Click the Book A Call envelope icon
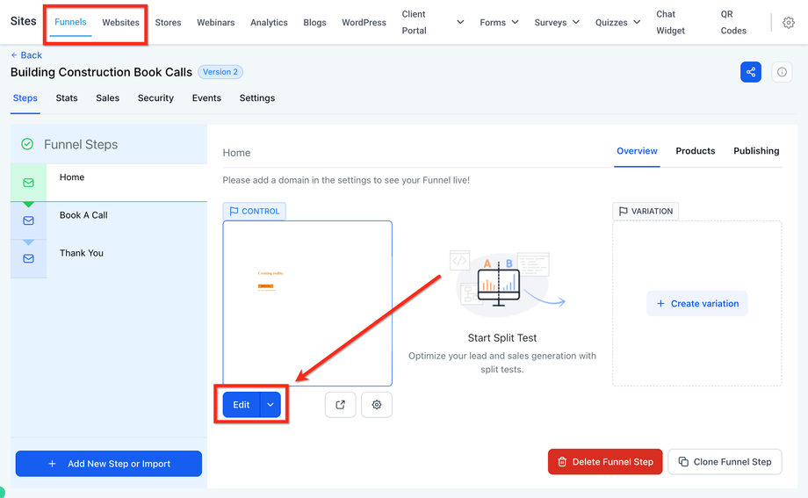The height and width of the screenshot is (498, 808). point(28,220)
